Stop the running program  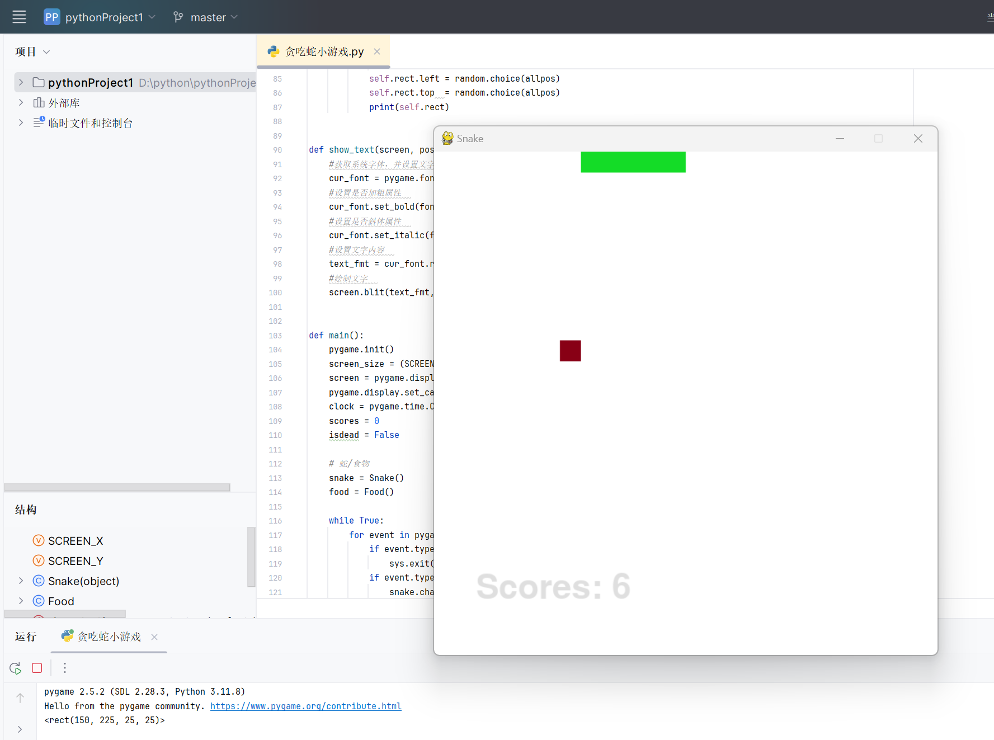[x=37, y=668]
